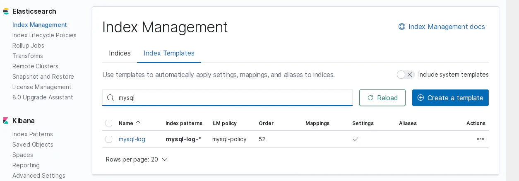This screenshot has height=181, width=519.
Task: Click the Actions column header
Action: point(476,123)
